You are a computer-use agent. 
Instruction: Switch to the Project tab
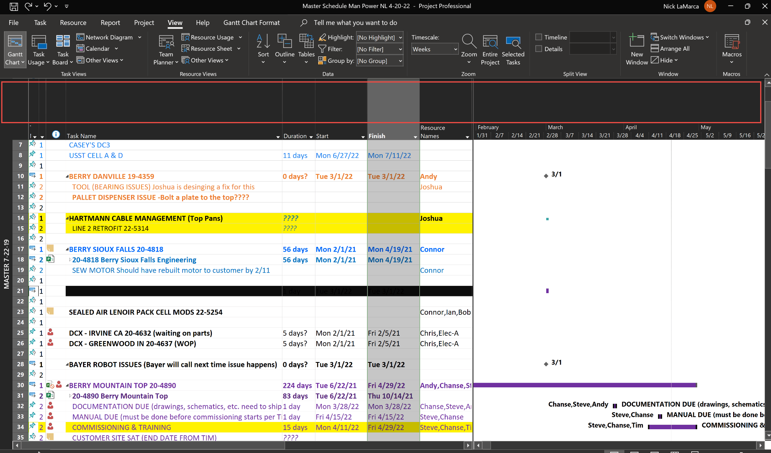(x=144, y=23)
